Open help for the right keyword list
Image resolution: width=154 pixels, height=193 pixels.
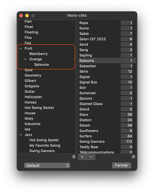(x=133, y=157)
